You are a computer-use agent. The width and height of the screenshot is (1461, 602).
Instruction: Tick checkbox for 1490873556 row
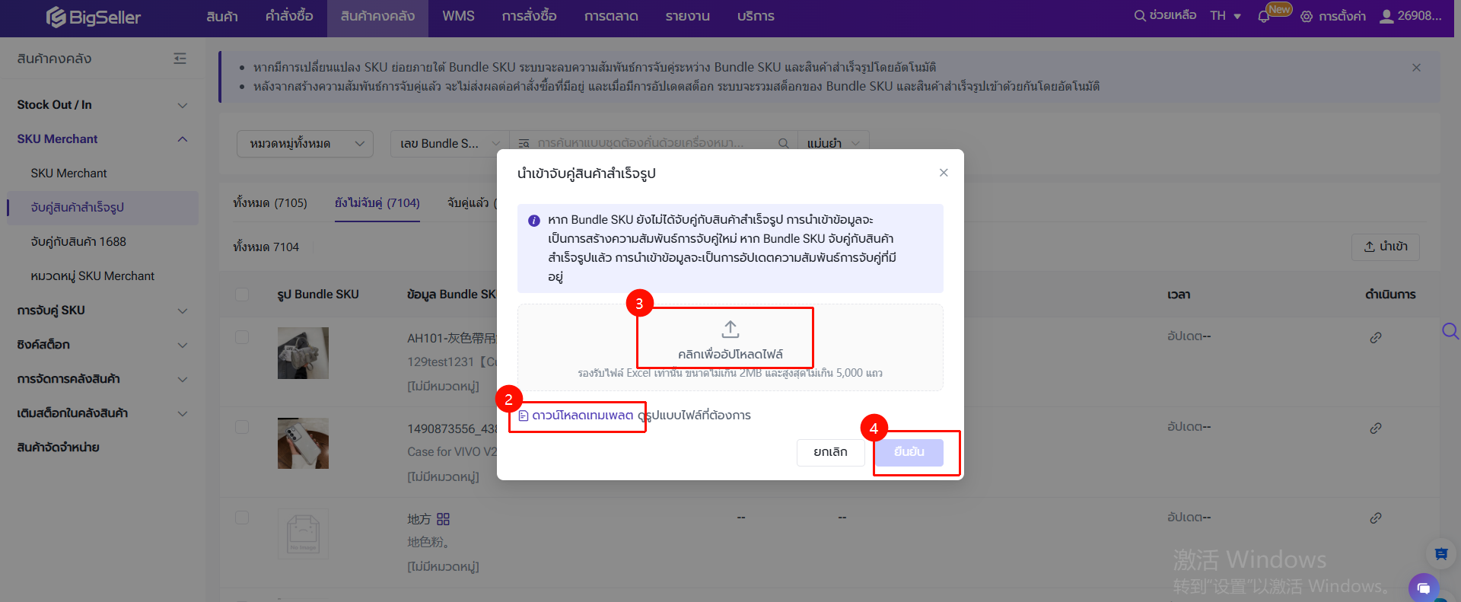click(242, 428)
